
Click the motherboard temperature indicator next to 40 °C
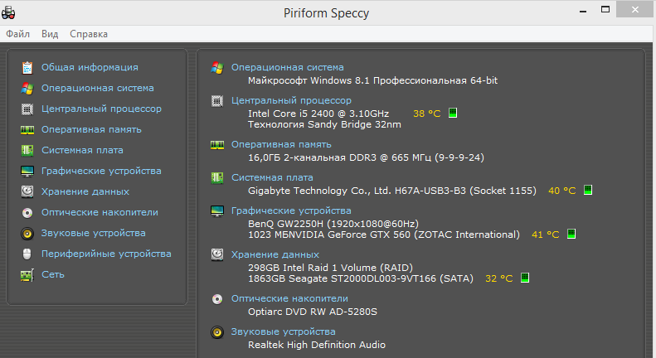click(x=588, y=190)
